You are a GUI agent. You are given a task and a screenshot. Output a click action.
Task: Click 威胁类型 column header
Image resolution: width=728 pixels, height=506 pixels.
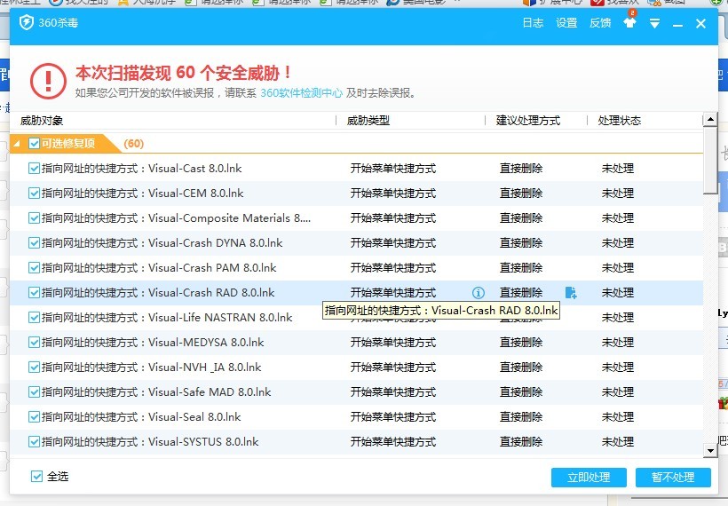tap(368, 121)
